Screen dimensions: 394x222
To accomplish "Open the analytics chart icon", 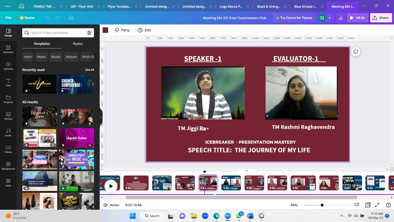I will click(x=341, y=18).
